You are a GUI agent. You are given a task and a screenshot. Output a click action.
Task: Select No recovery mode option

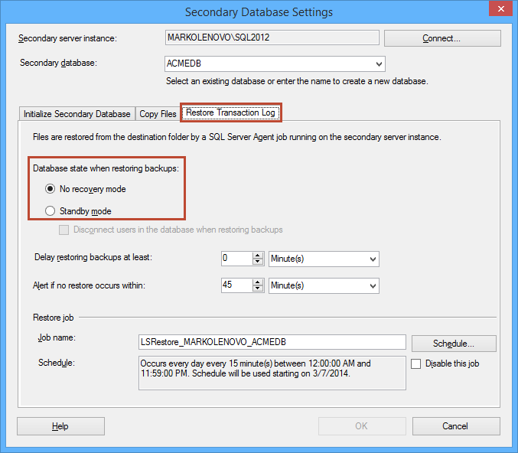[50, 189]
